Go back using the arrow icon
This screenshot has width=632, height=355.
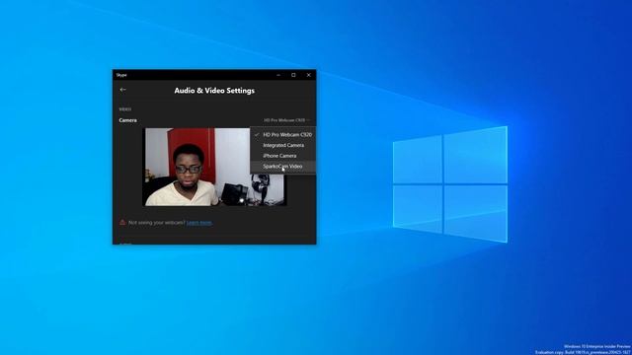pyautogui.click(x=122, y=90)
